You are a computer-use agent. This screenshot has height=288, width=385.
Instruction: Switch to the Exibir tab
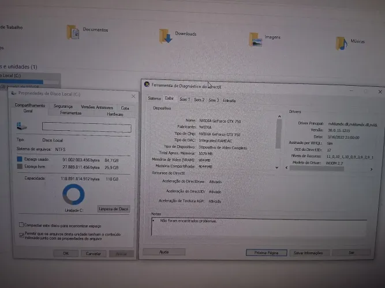tap(169, 98)
